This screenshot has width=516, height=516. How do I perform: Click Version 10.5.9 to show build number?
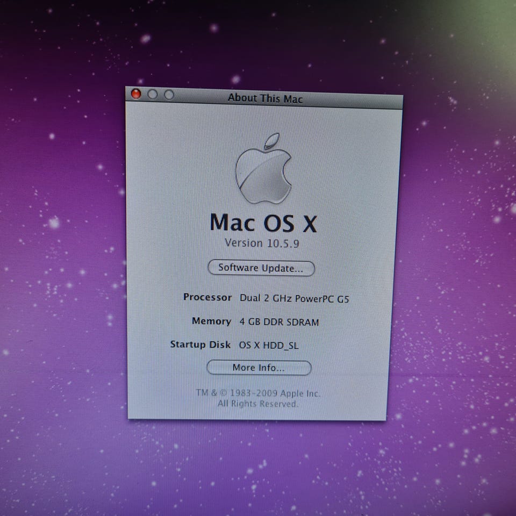tap(262, 243)
